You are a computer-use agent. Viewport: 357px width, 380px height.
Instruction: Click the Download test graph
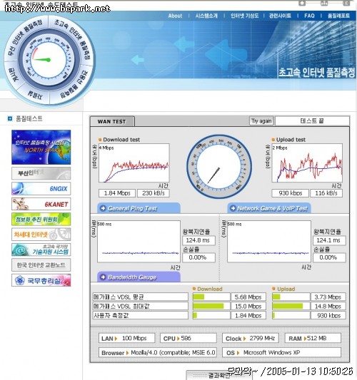(x=134, y=163)
